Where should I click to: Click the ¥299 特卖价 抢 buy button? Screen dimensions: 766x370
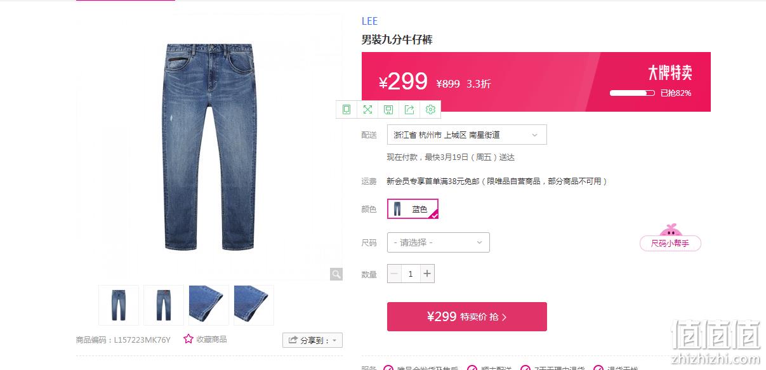point(467,317)
